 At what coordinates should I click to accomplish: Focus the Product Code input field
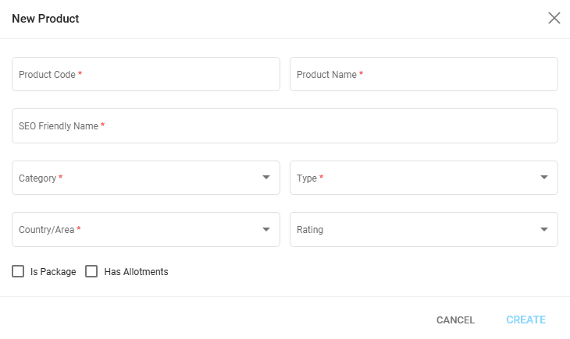tap(146, 74)
